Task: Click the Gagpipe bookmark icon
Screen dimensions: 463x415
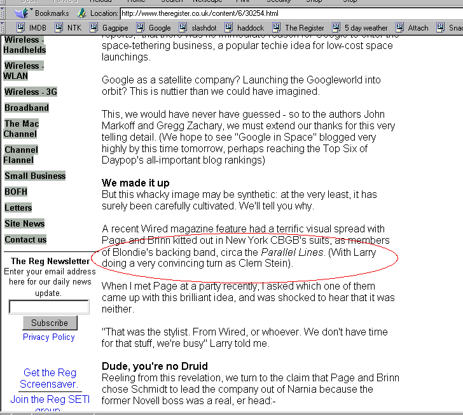Action: point(94,27)
